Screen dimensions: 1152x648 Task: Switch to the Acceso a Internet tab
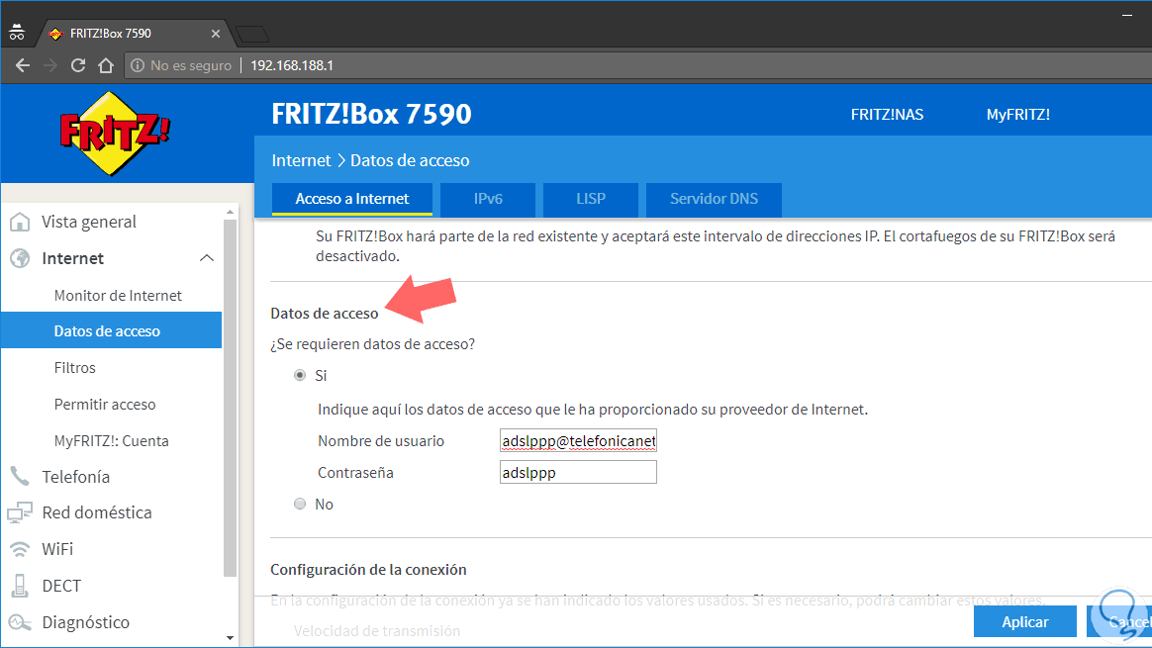352,199
